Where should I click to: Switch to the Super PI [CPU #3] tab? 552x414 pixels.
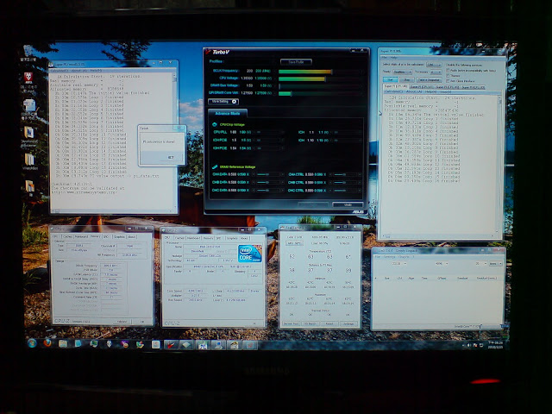(x=474, y=86)
